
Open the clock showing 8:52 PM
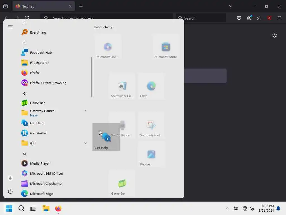(x=266, y=208)
